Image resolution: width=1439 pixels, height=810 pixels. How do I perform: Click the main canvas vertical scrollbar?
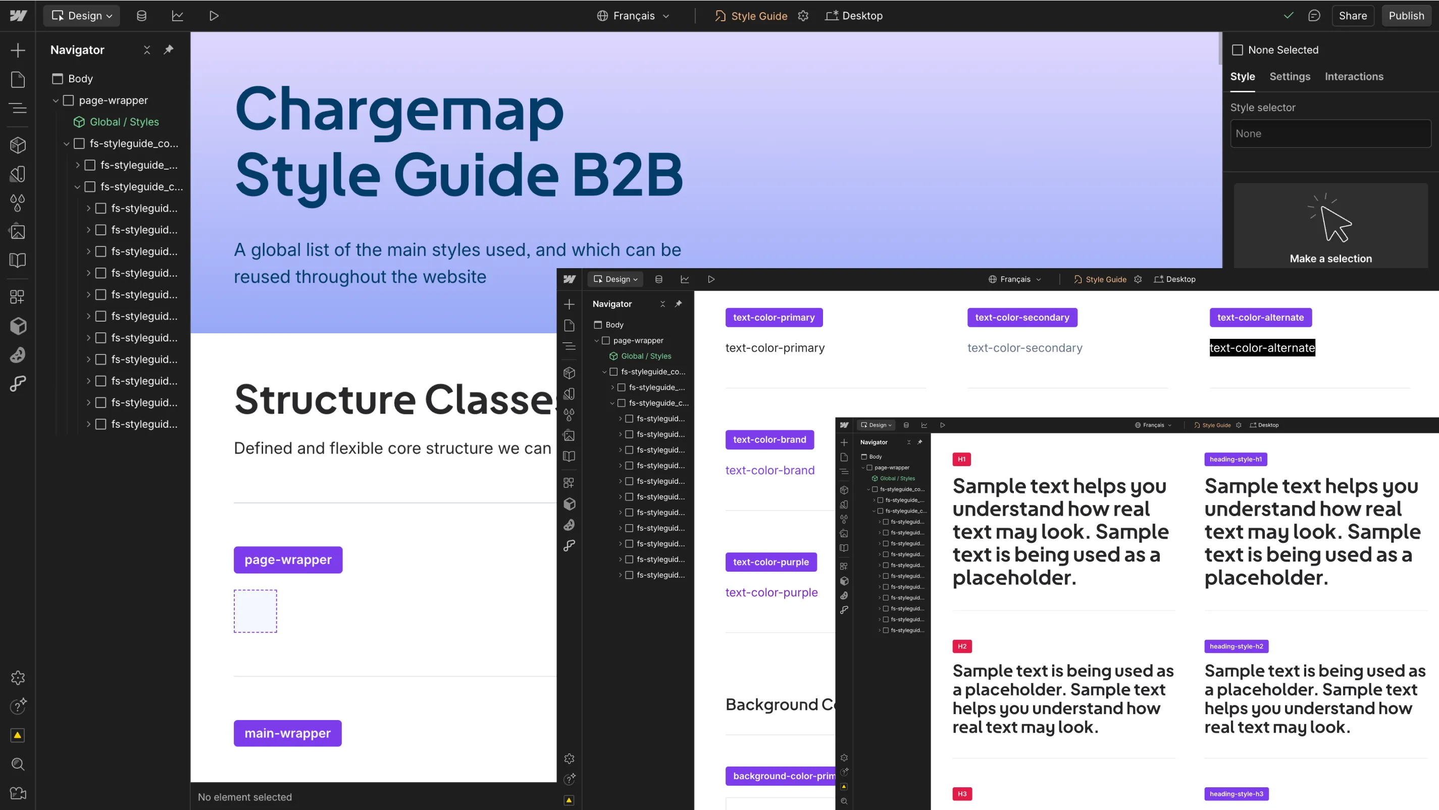(x=1219, y=47)
